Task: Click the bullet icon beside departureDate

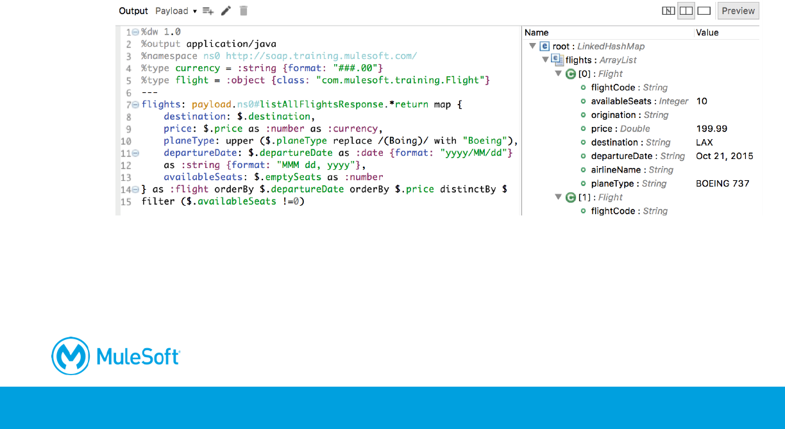Action: point(584,156)
